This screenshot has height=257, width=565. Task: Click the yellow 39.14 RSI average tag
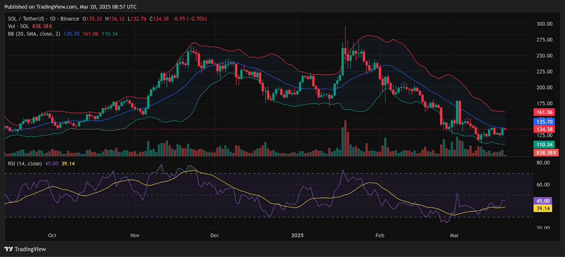pyautogui.click(x=543, y=208)
